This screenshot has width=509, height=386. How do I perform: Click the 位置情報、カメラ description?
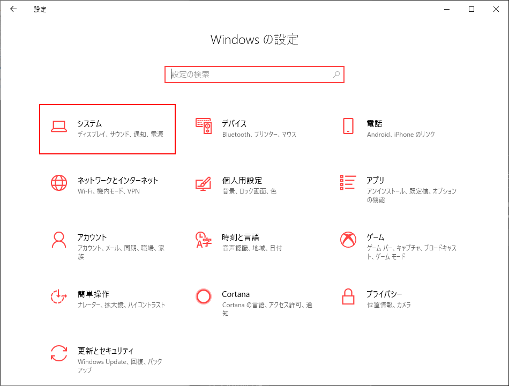(x=389, y=305)
